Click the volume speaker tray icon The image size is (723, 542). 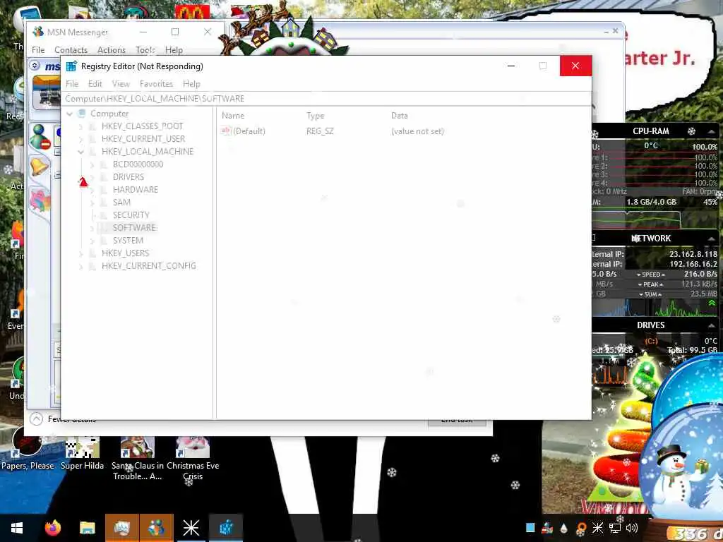[632, 528]
